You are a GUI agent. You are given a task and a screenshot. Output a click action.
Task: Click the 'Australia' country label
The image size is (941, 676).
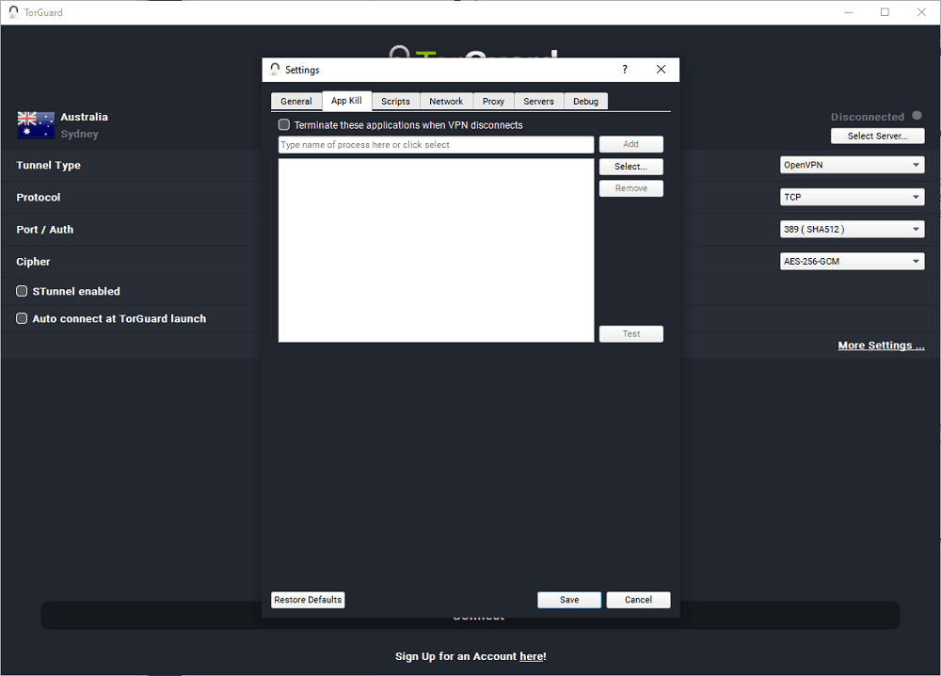pos(84,117)
